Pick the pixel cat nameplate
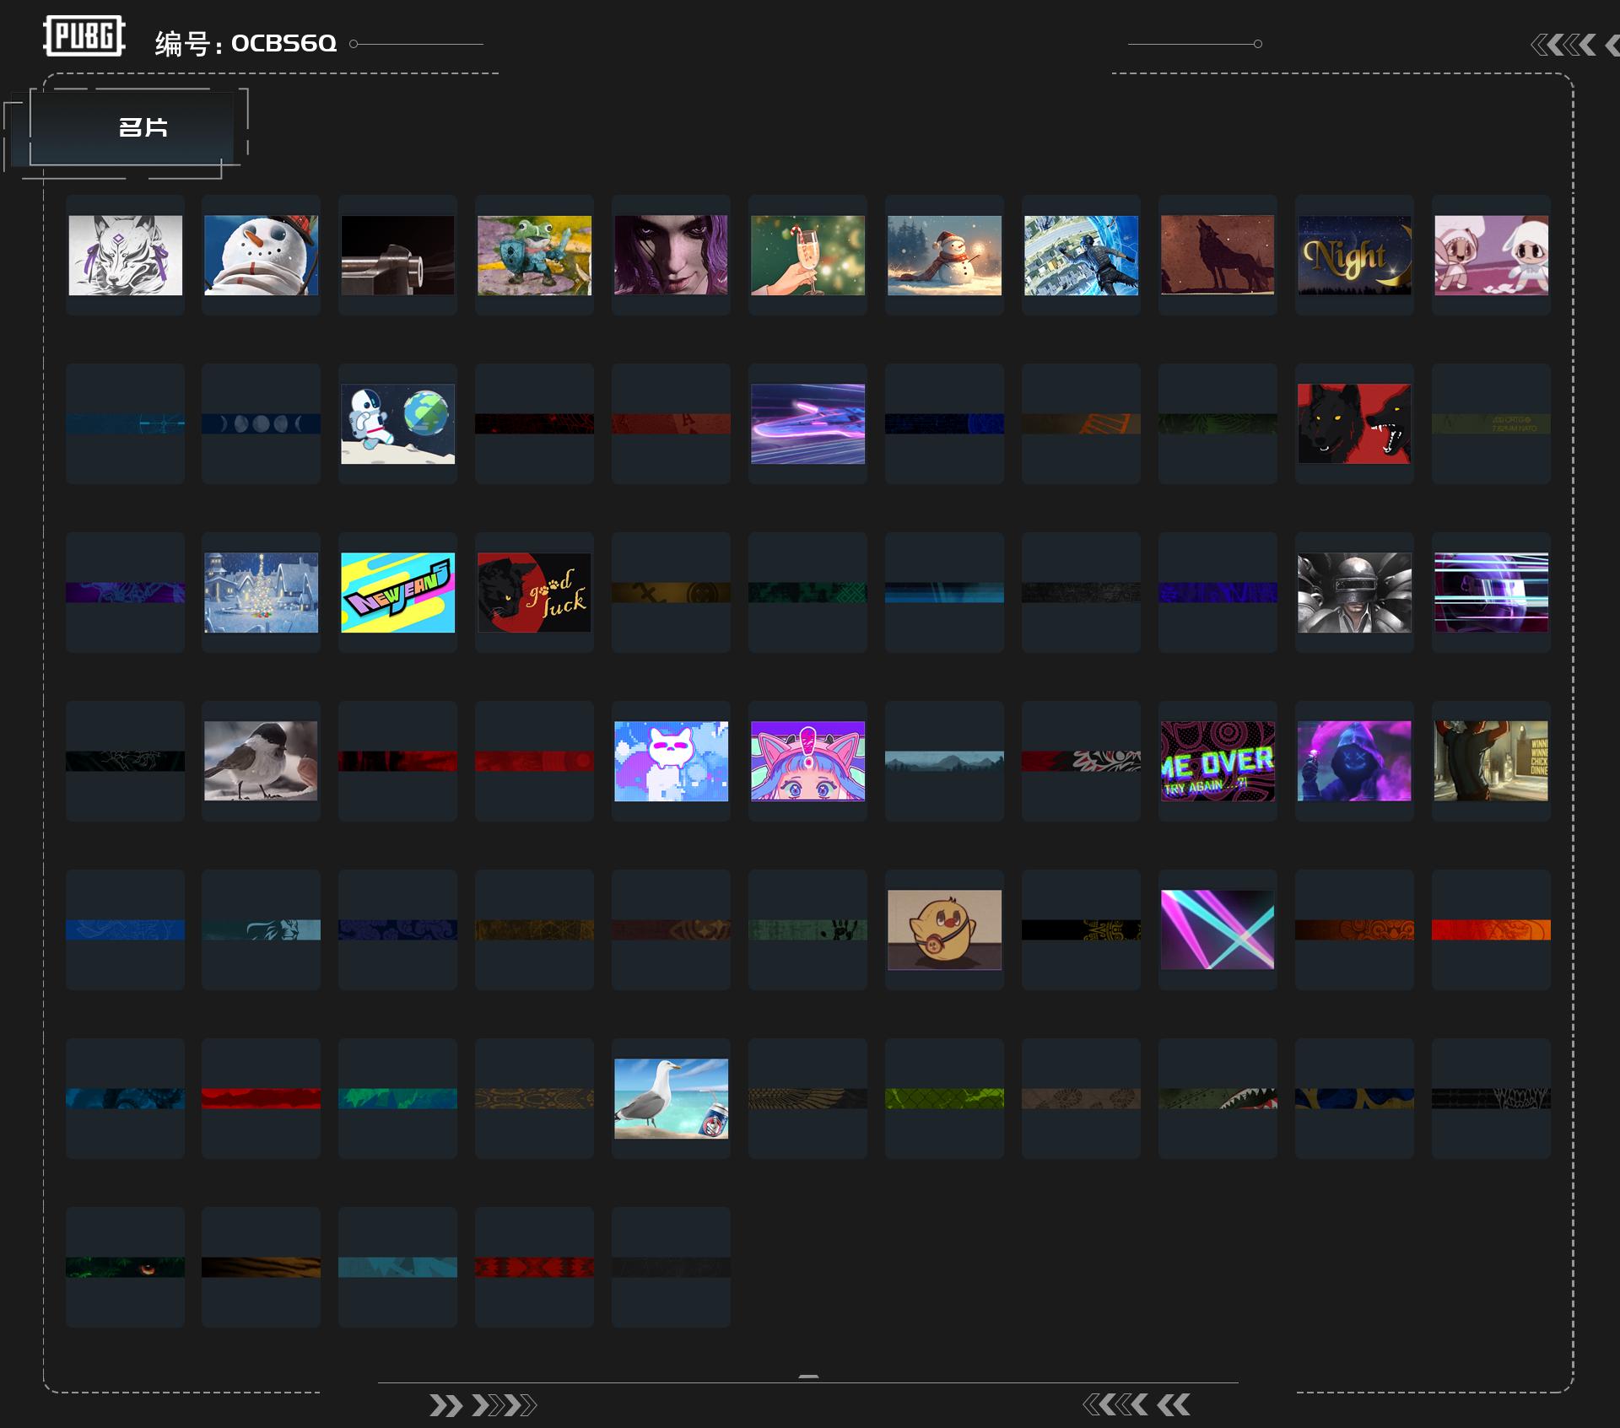Screen dimensions: 1620x1428 (x=671, y=761)
